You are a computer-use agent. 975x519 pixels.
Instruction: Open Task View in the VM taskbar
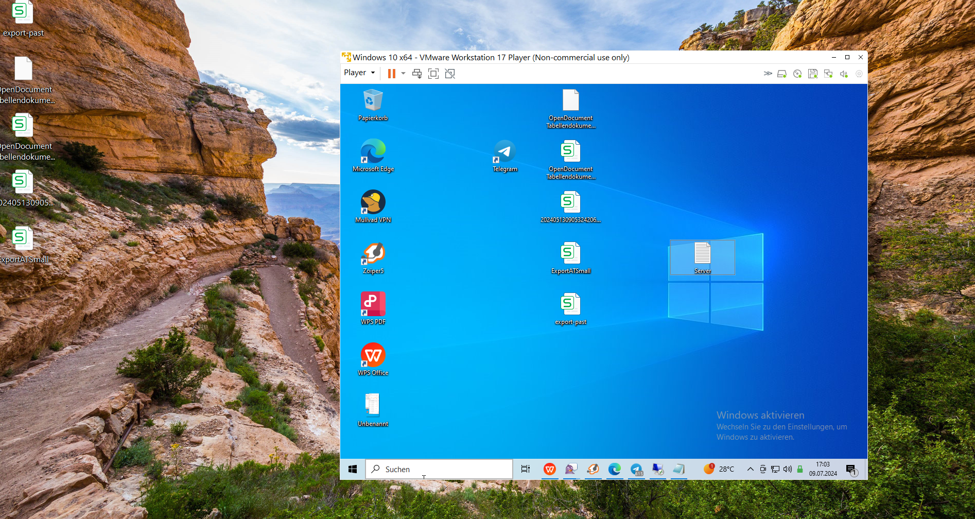tap(525, 469)
